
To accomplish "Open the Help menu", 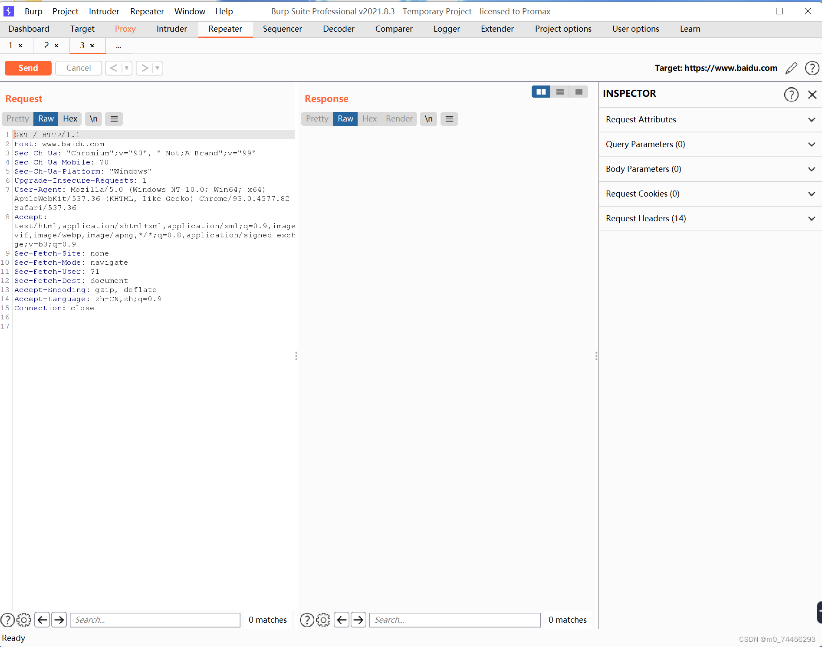I will tap(224, 11).
